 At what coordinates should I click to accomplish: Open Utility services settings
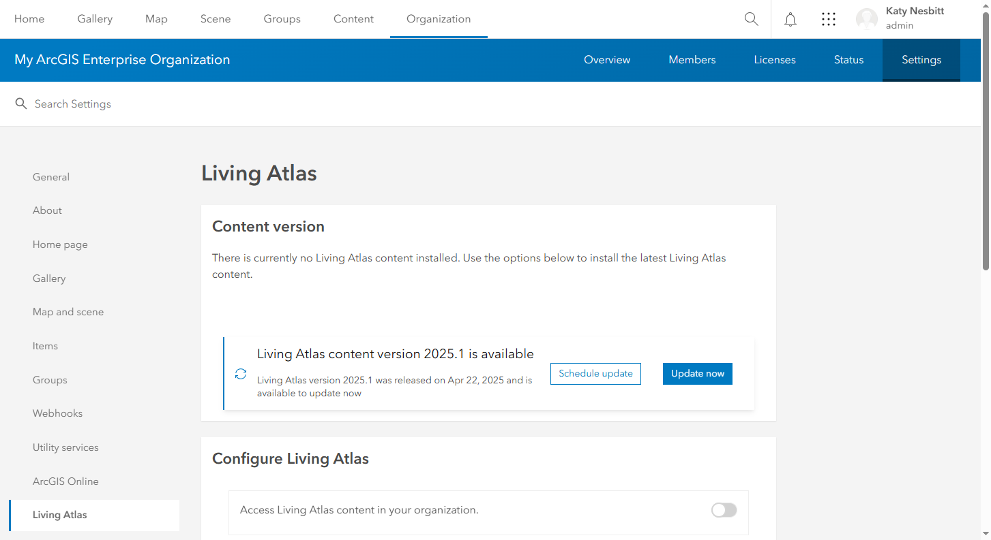[65, 447]
